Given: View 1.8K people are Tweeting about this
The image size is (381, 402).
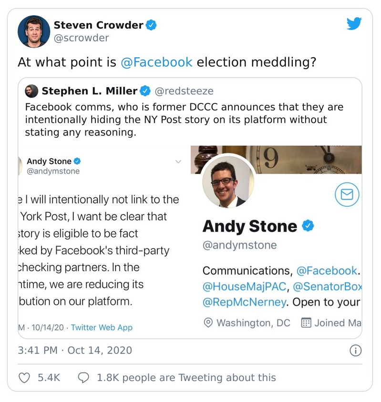Looking at the screenshot, I should (x=186, y=378).
